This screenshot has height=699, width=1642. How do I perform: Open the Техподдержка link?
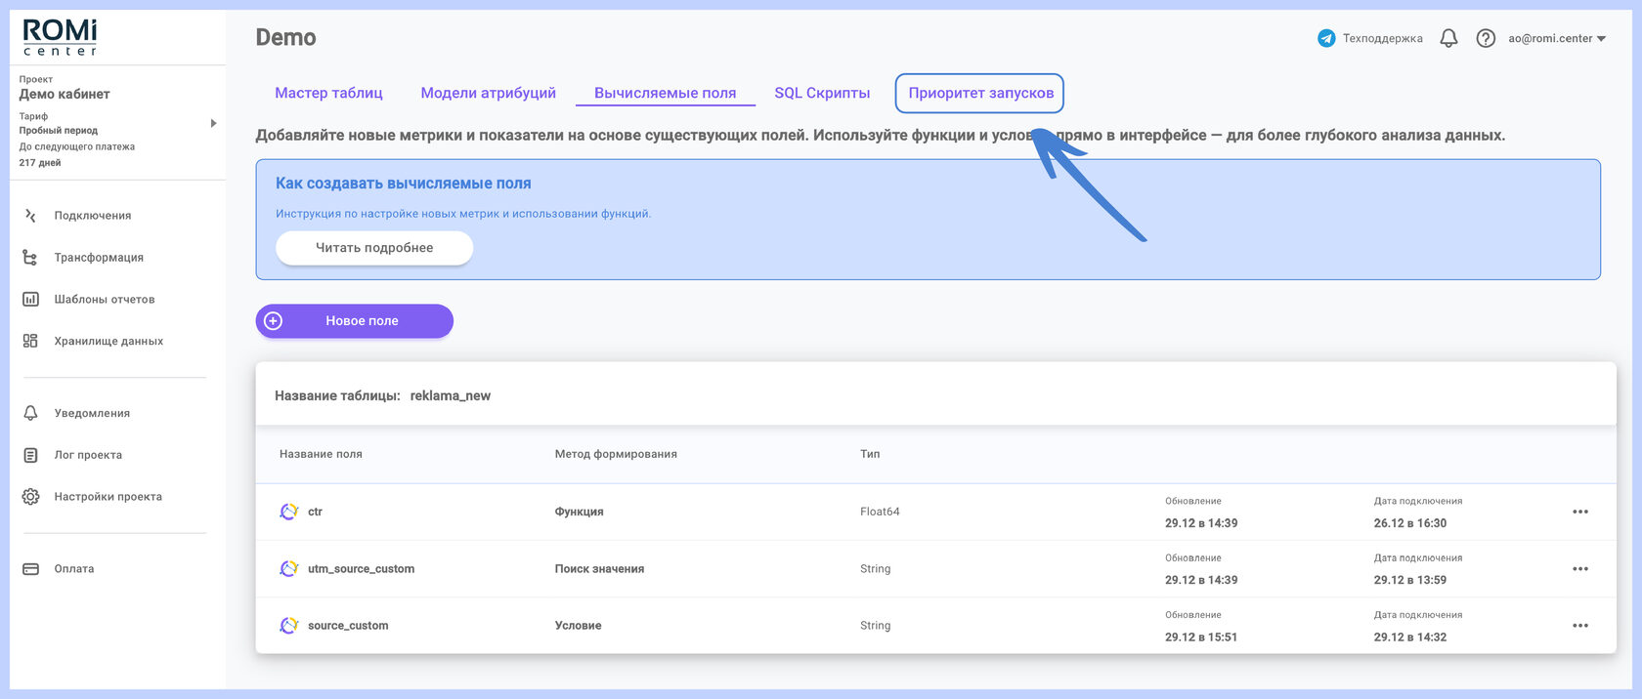click(1382, 39)
